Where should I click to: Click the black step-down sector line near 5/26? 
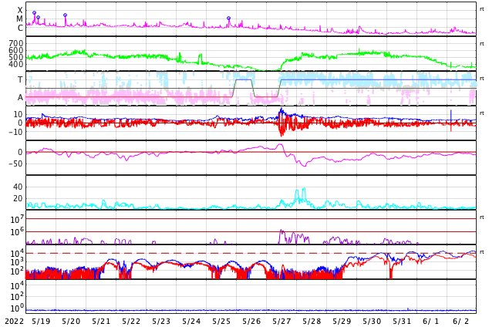tap(255, 89)
